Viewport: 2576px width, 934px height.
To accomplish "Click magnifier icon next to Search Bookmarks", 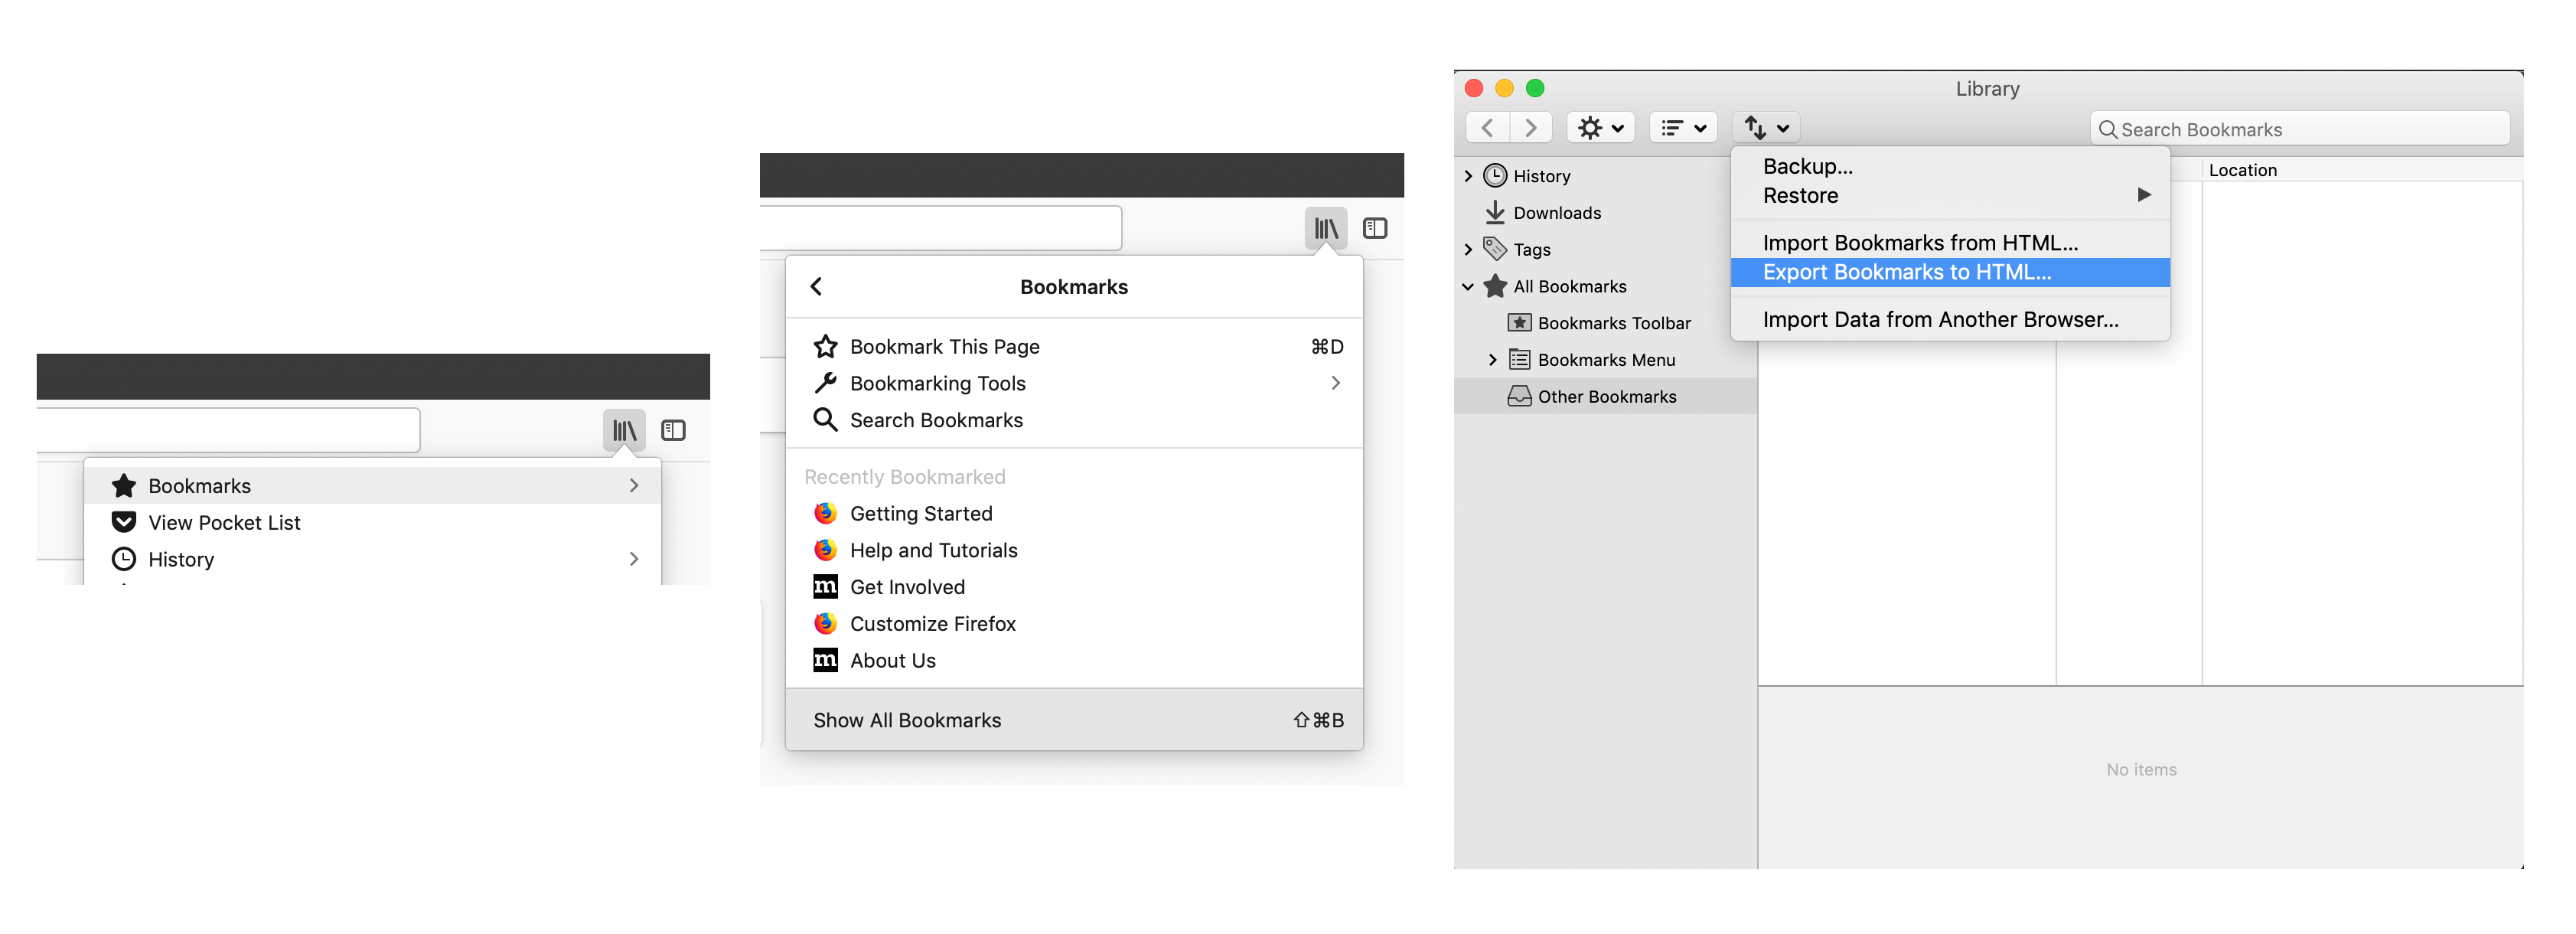I will (x=826, y=421).
